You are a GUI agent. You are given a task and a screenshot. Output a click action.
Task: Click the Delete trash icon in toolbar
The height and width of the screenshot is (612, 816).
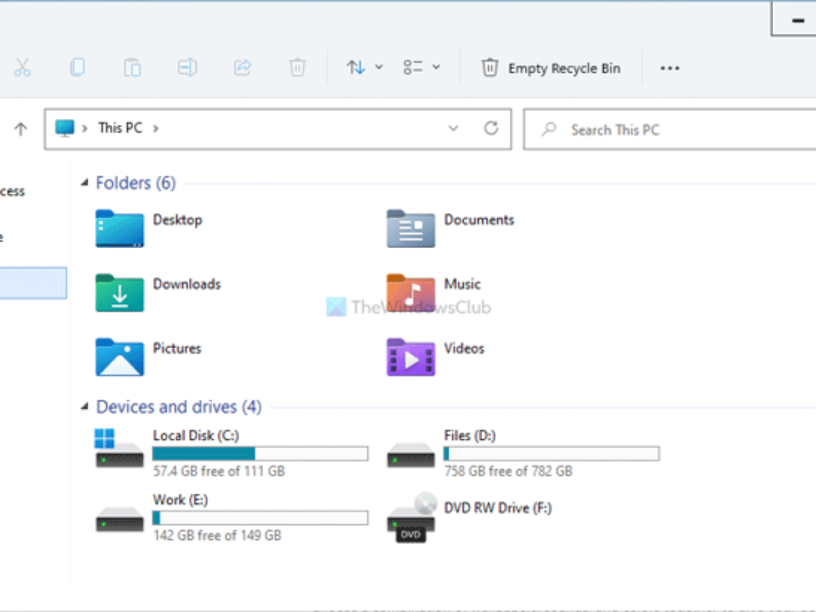pyautogui.click(x=297, y=67)
